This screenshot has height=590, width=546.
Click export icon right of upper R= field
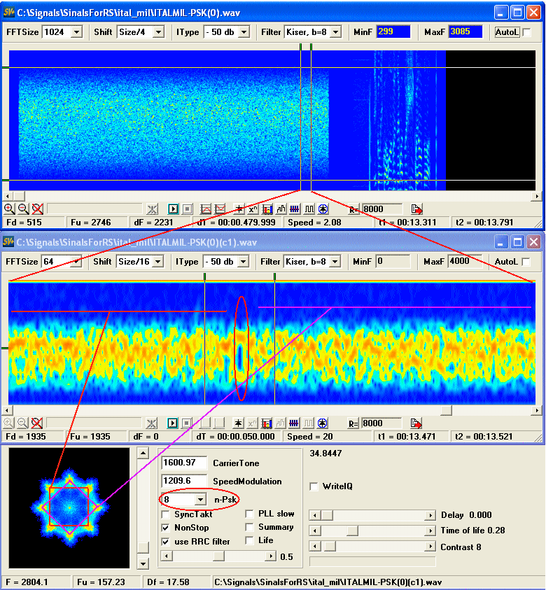(x=416, y=209)
